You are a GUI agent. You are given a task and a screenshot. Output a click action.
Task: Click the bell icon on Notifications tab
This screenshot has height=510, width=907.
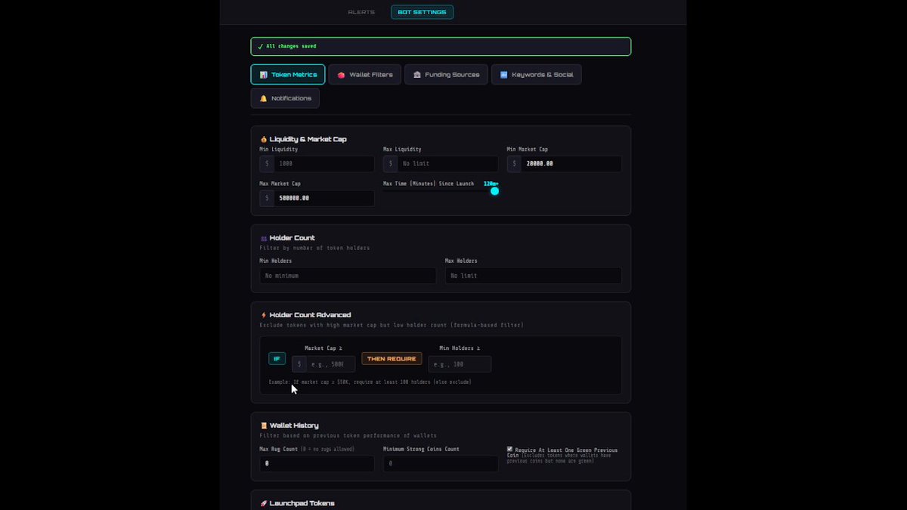(x=264, y=98)
